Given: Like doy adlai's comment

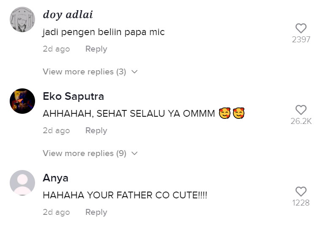Looking at the screenshot, I should pos(301,28).
